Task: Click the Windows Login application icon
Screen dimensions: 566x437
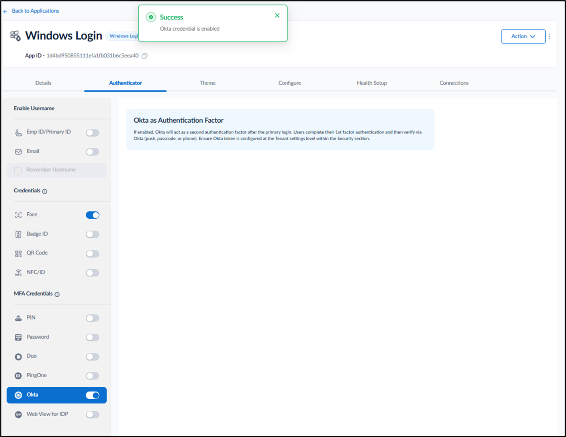Action: point(15,36)
